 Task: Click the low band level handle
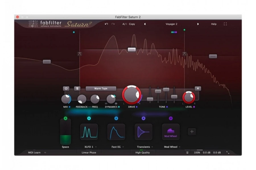47,62
